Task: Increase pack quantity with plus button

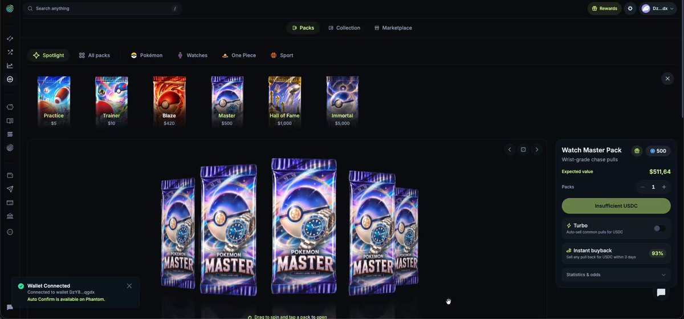Action: (664, 187)
